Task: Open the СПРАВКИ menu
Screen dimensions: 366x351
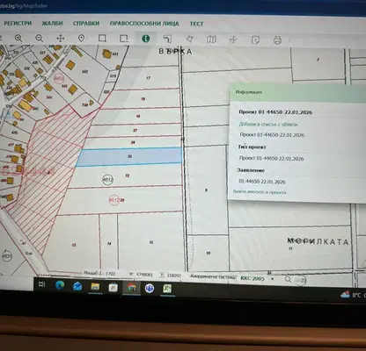Action: (86, 23)
